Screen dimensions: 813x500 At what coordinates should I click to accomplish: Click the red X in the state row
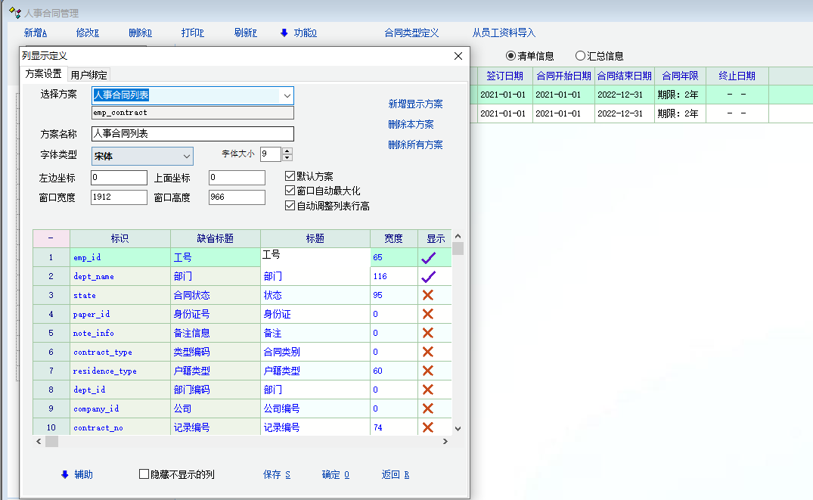(428, 295)
